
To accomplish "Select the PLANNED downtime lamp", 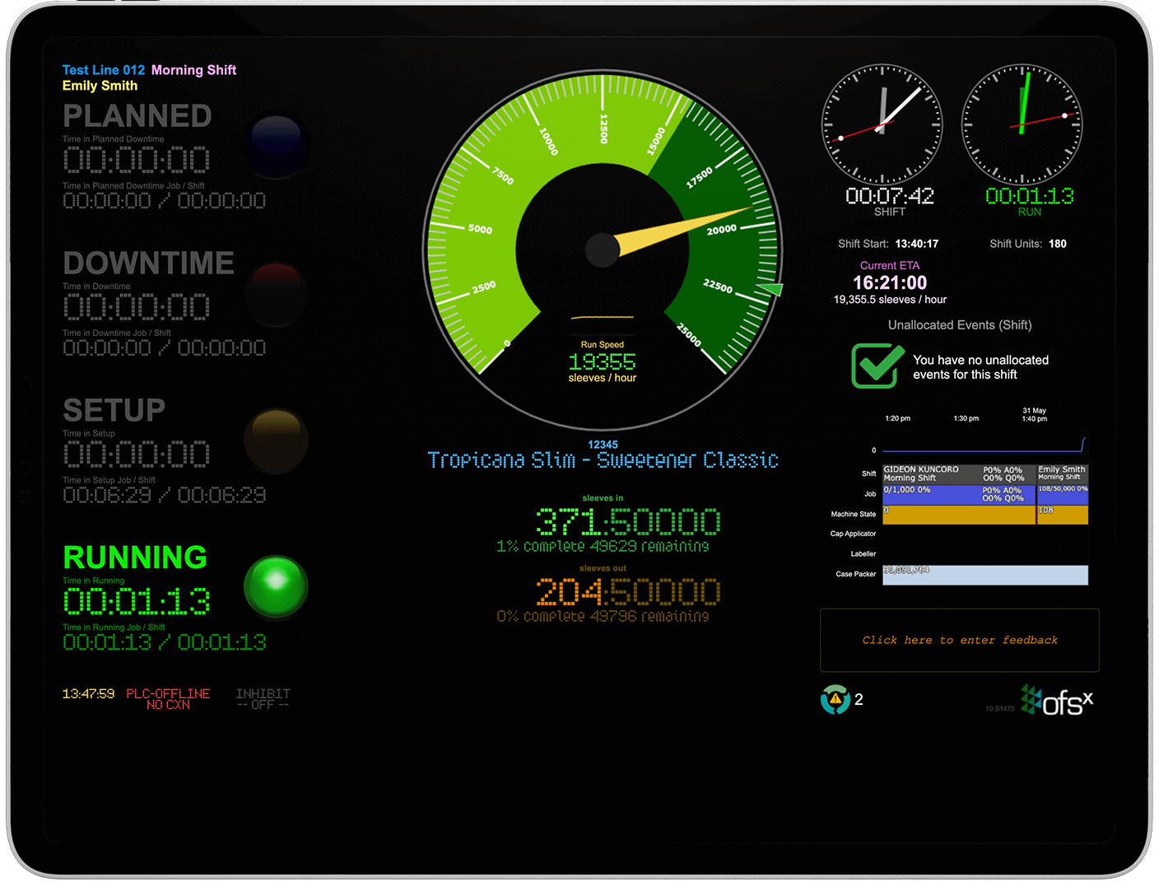I will coord(276,146).
